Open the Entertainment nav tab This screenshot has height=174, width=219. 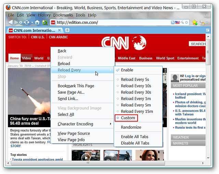coord(188,58)
